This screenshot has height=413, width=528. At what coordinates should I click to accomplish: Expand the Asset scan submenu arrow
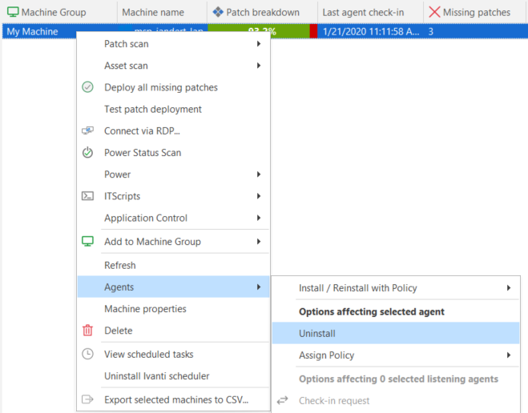tap(259, 66)
